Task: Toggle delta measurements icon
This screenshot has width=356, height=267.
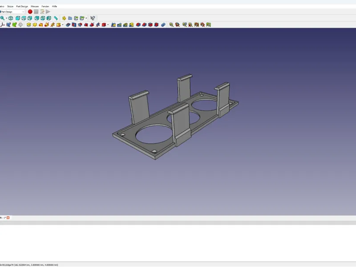Action: pos(208,25)
